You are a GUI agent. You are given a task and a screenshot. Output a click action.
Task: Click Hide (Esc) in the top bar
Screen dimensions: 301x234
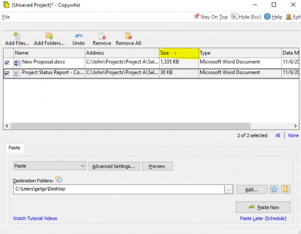point(246,17)
